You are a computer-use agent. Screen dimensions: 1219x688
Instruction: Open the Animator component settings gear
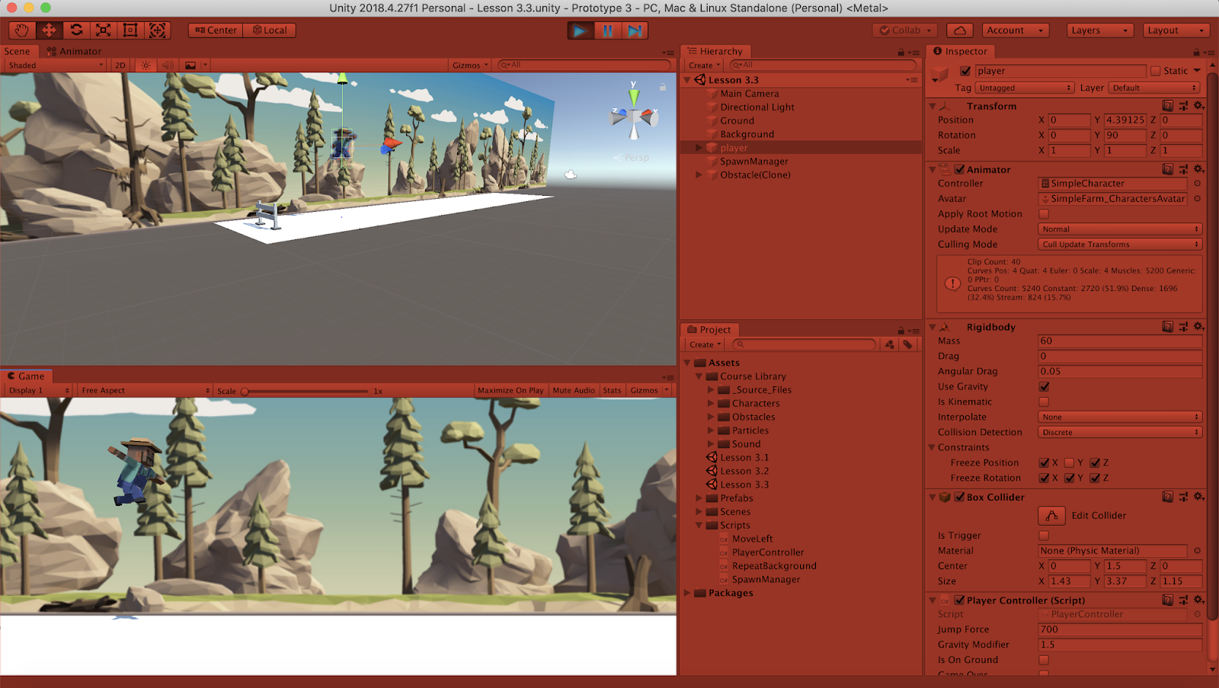[1198, 169]
